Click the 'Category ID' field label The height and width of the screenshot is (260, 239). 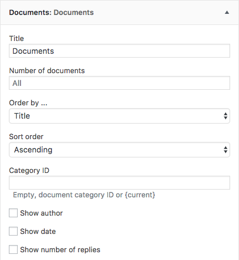tap(29, 171)
